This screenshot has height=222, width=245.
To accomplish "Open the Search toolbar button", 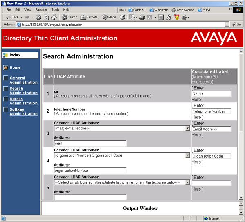I will point(69,17).
